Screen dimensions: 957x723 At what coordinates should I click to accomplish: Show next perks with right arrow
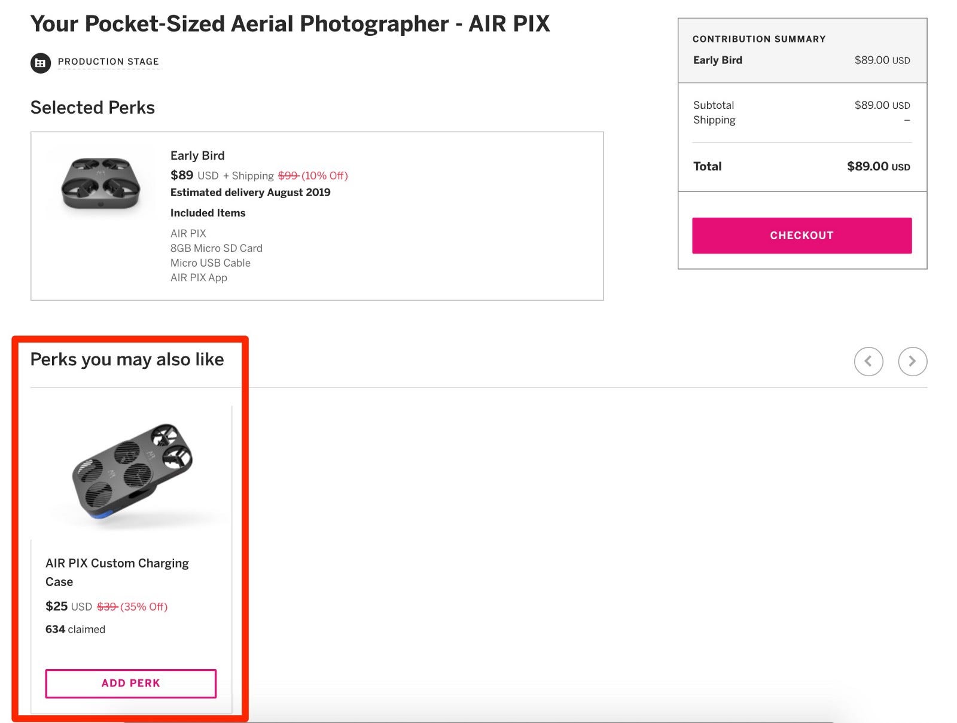[x=912, y=361]
